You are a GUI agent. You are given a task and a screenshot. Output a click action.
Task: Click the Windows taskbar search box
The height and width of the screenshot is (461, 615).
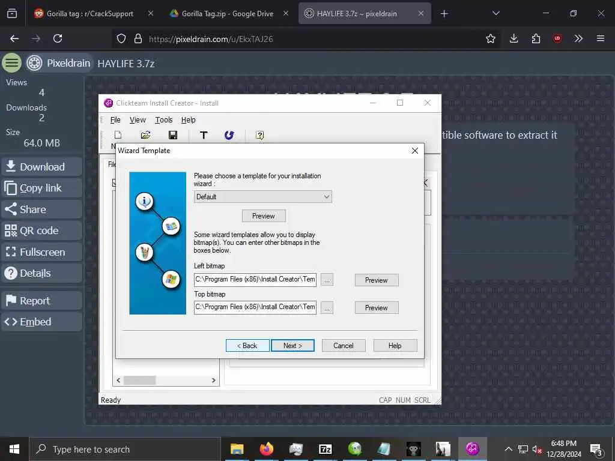coord(125,449)
